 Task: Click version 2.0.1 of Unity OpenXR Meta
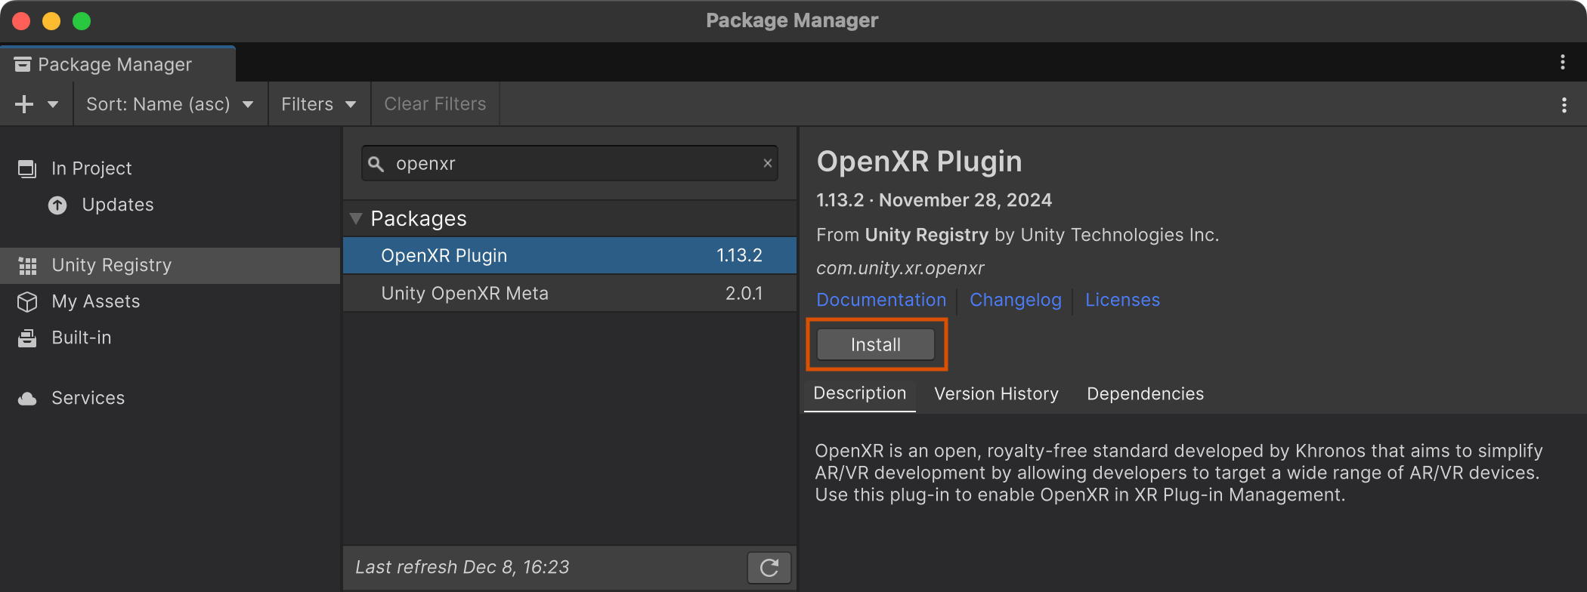coord(744,293)
